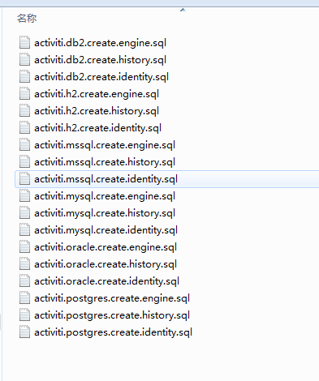Click the file icon of activiti.mssql.create.identity.sql

24,179
